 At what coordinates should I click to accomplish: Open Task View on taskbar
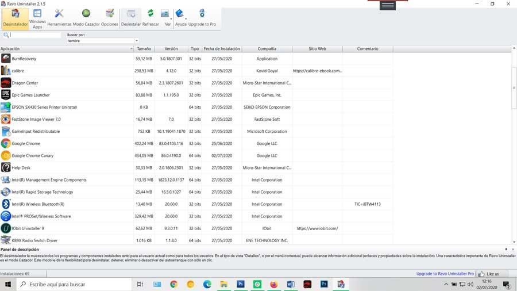pos(140,284)
